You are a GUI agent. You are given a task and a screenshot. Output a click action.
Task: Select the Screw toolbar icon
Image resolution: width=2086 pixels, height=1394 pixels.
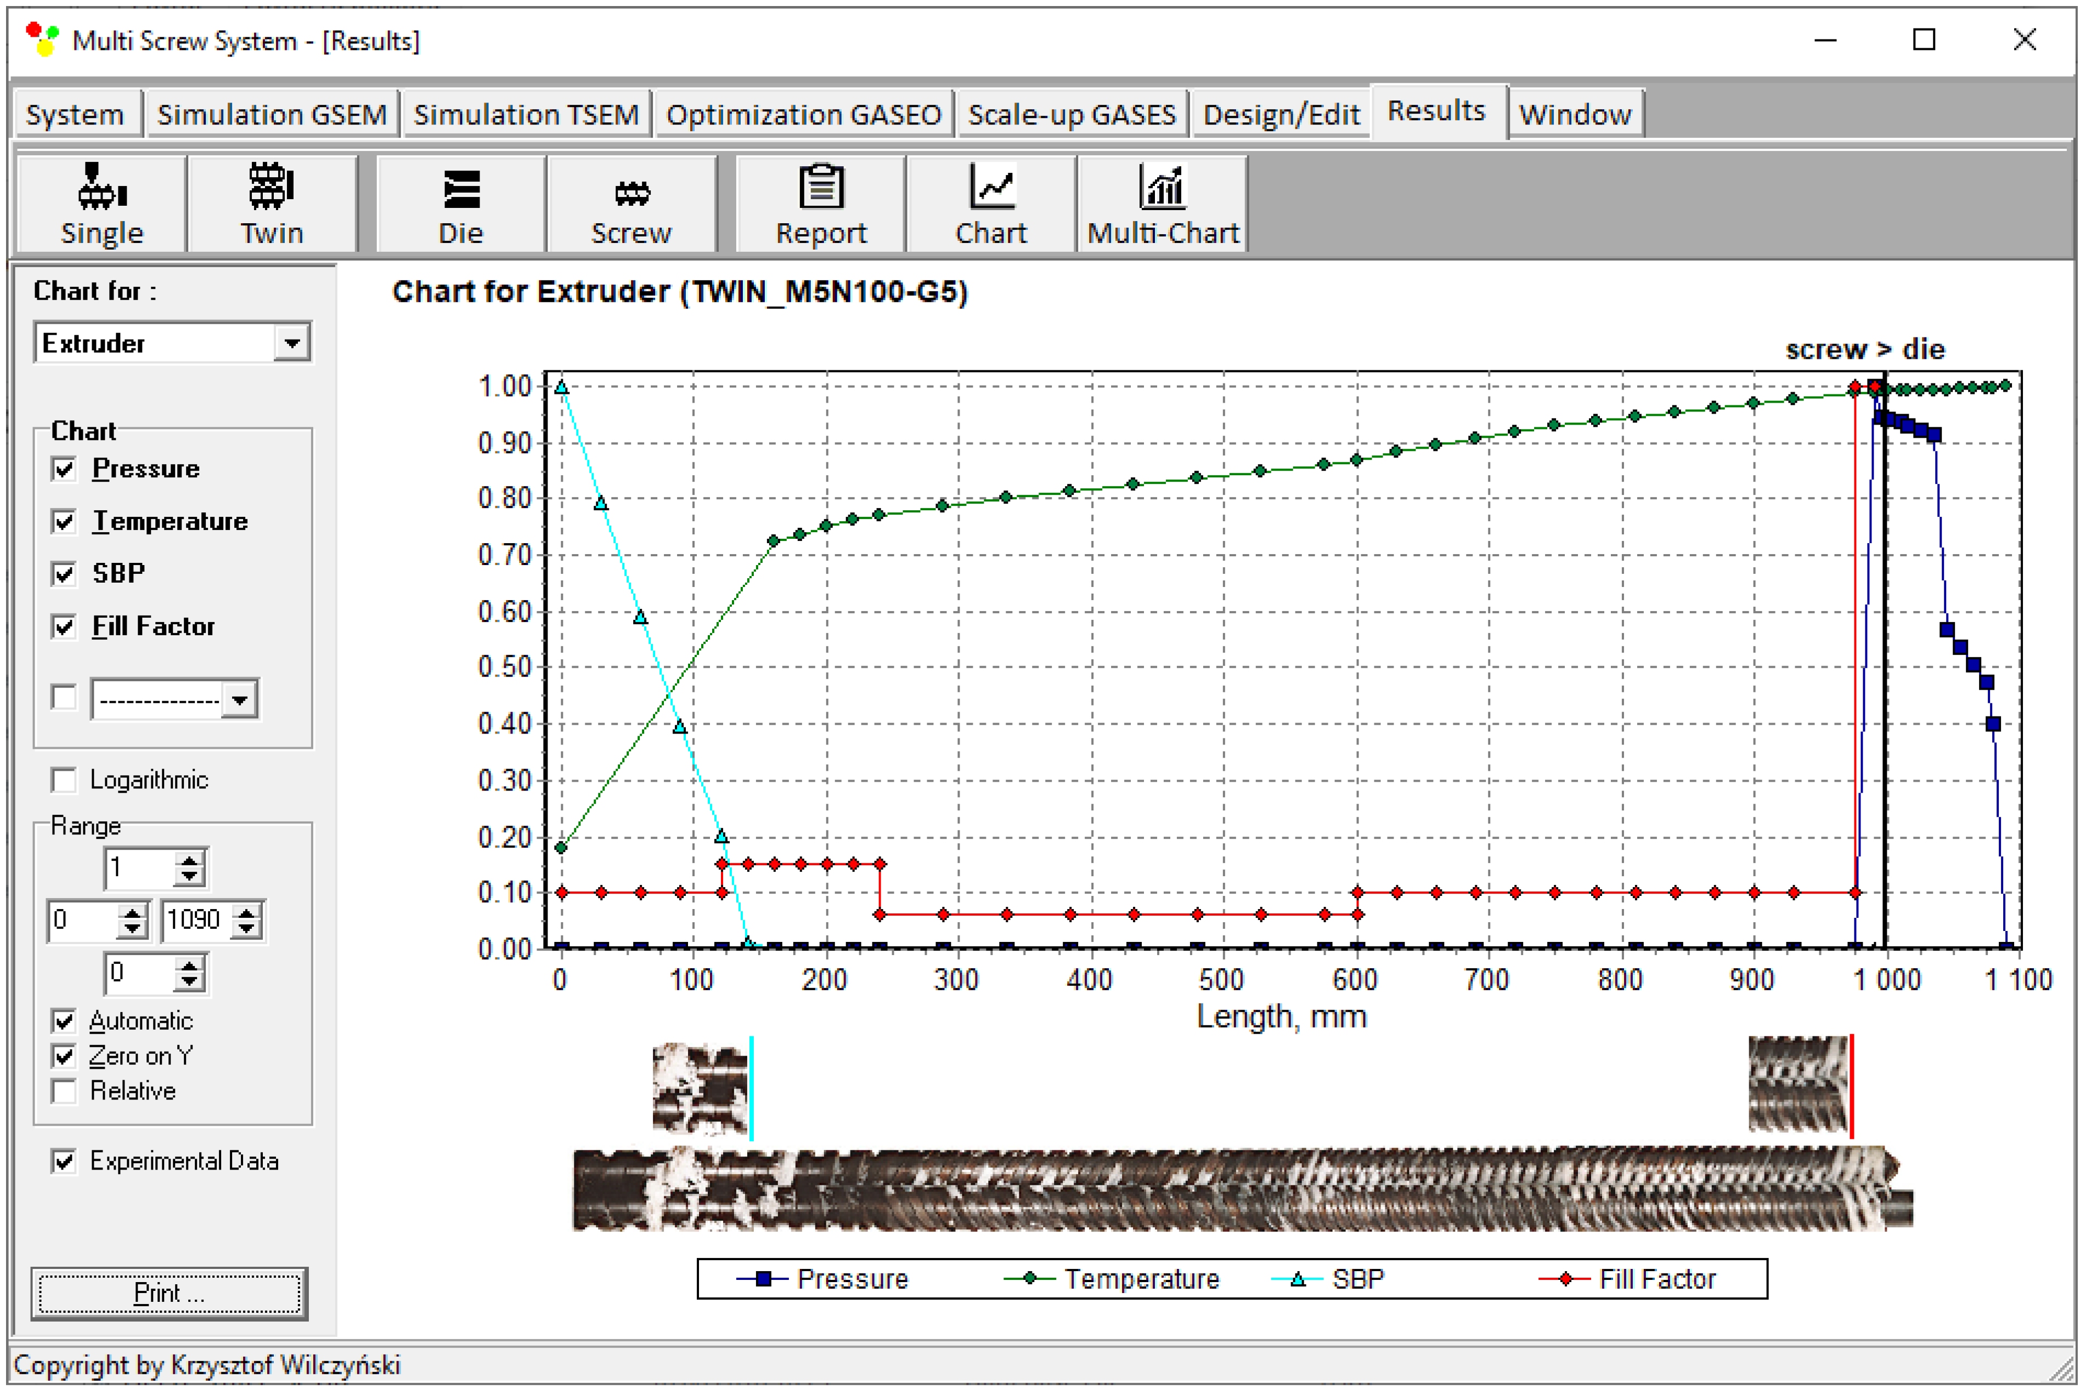pyautogui.click(x=632, y=204)
